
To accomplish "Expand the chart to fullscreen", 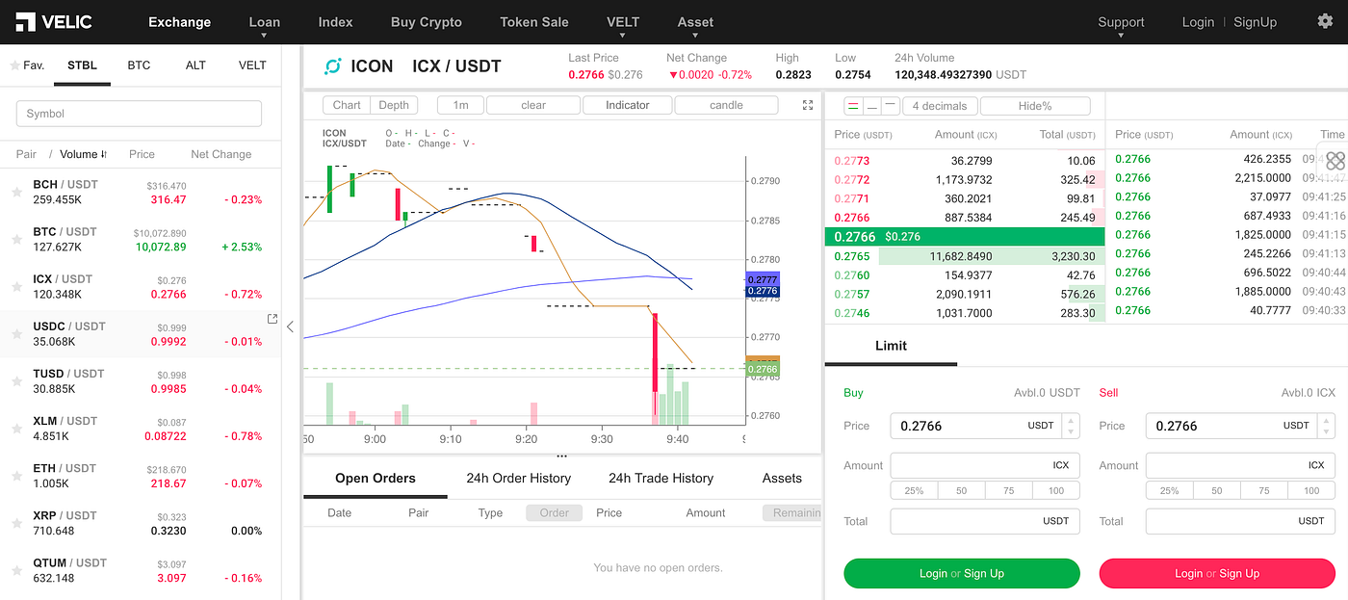I will [808, 106].
